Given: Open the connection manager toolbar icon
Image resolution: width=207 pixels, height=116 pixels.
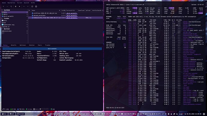Looking at the screenshot, I should pos(36,7).
